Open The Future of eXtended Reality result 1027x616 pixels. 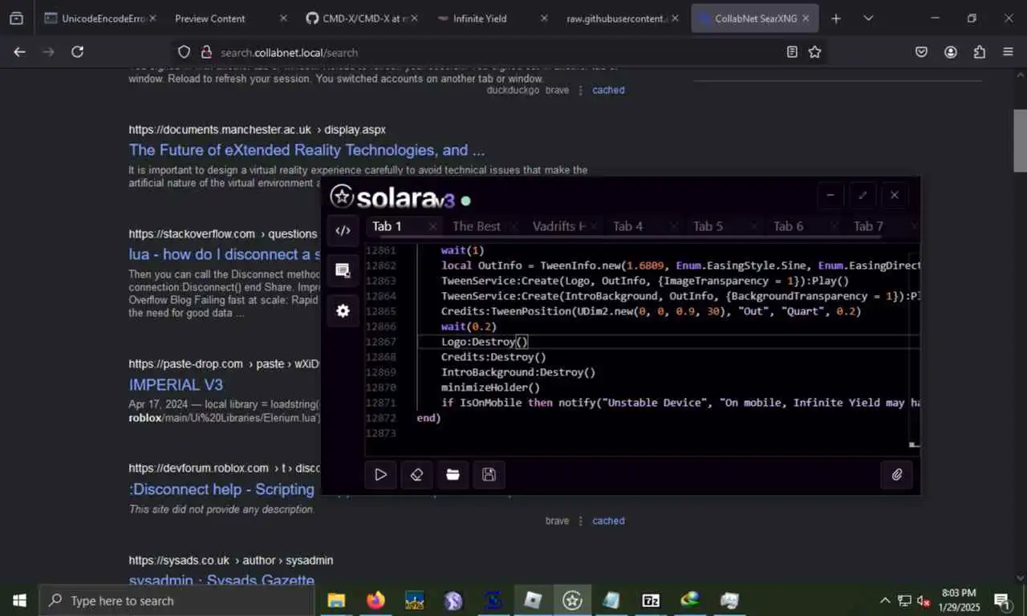(306, 150)
